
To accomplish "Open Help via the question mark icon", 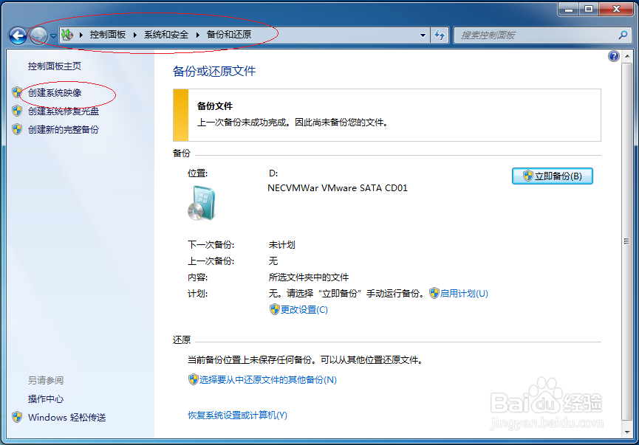I will [x=614, y=56].
